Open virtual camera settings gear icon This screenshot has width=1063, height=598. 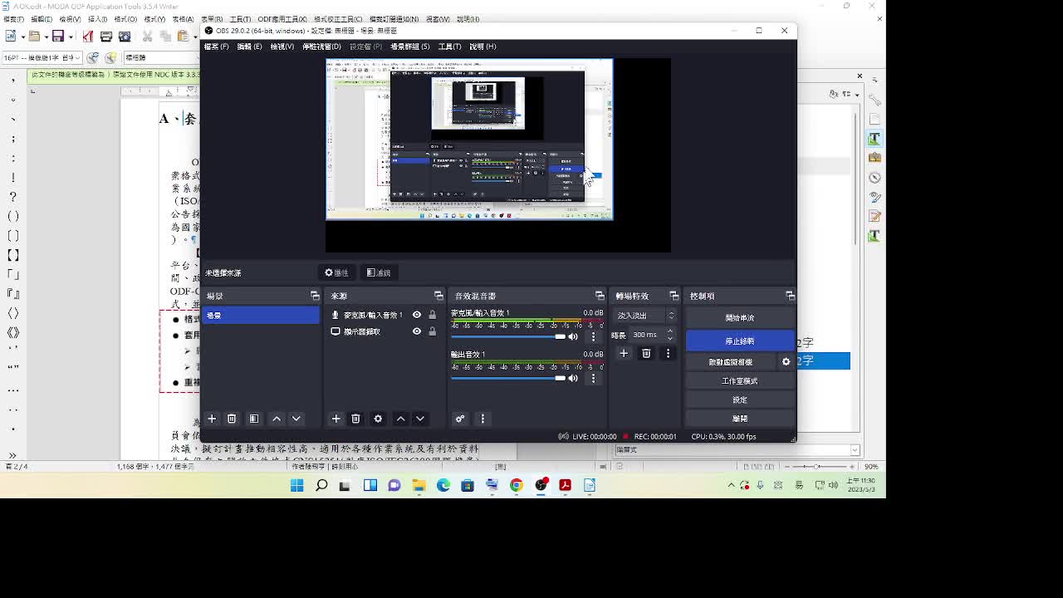(786, 362)
